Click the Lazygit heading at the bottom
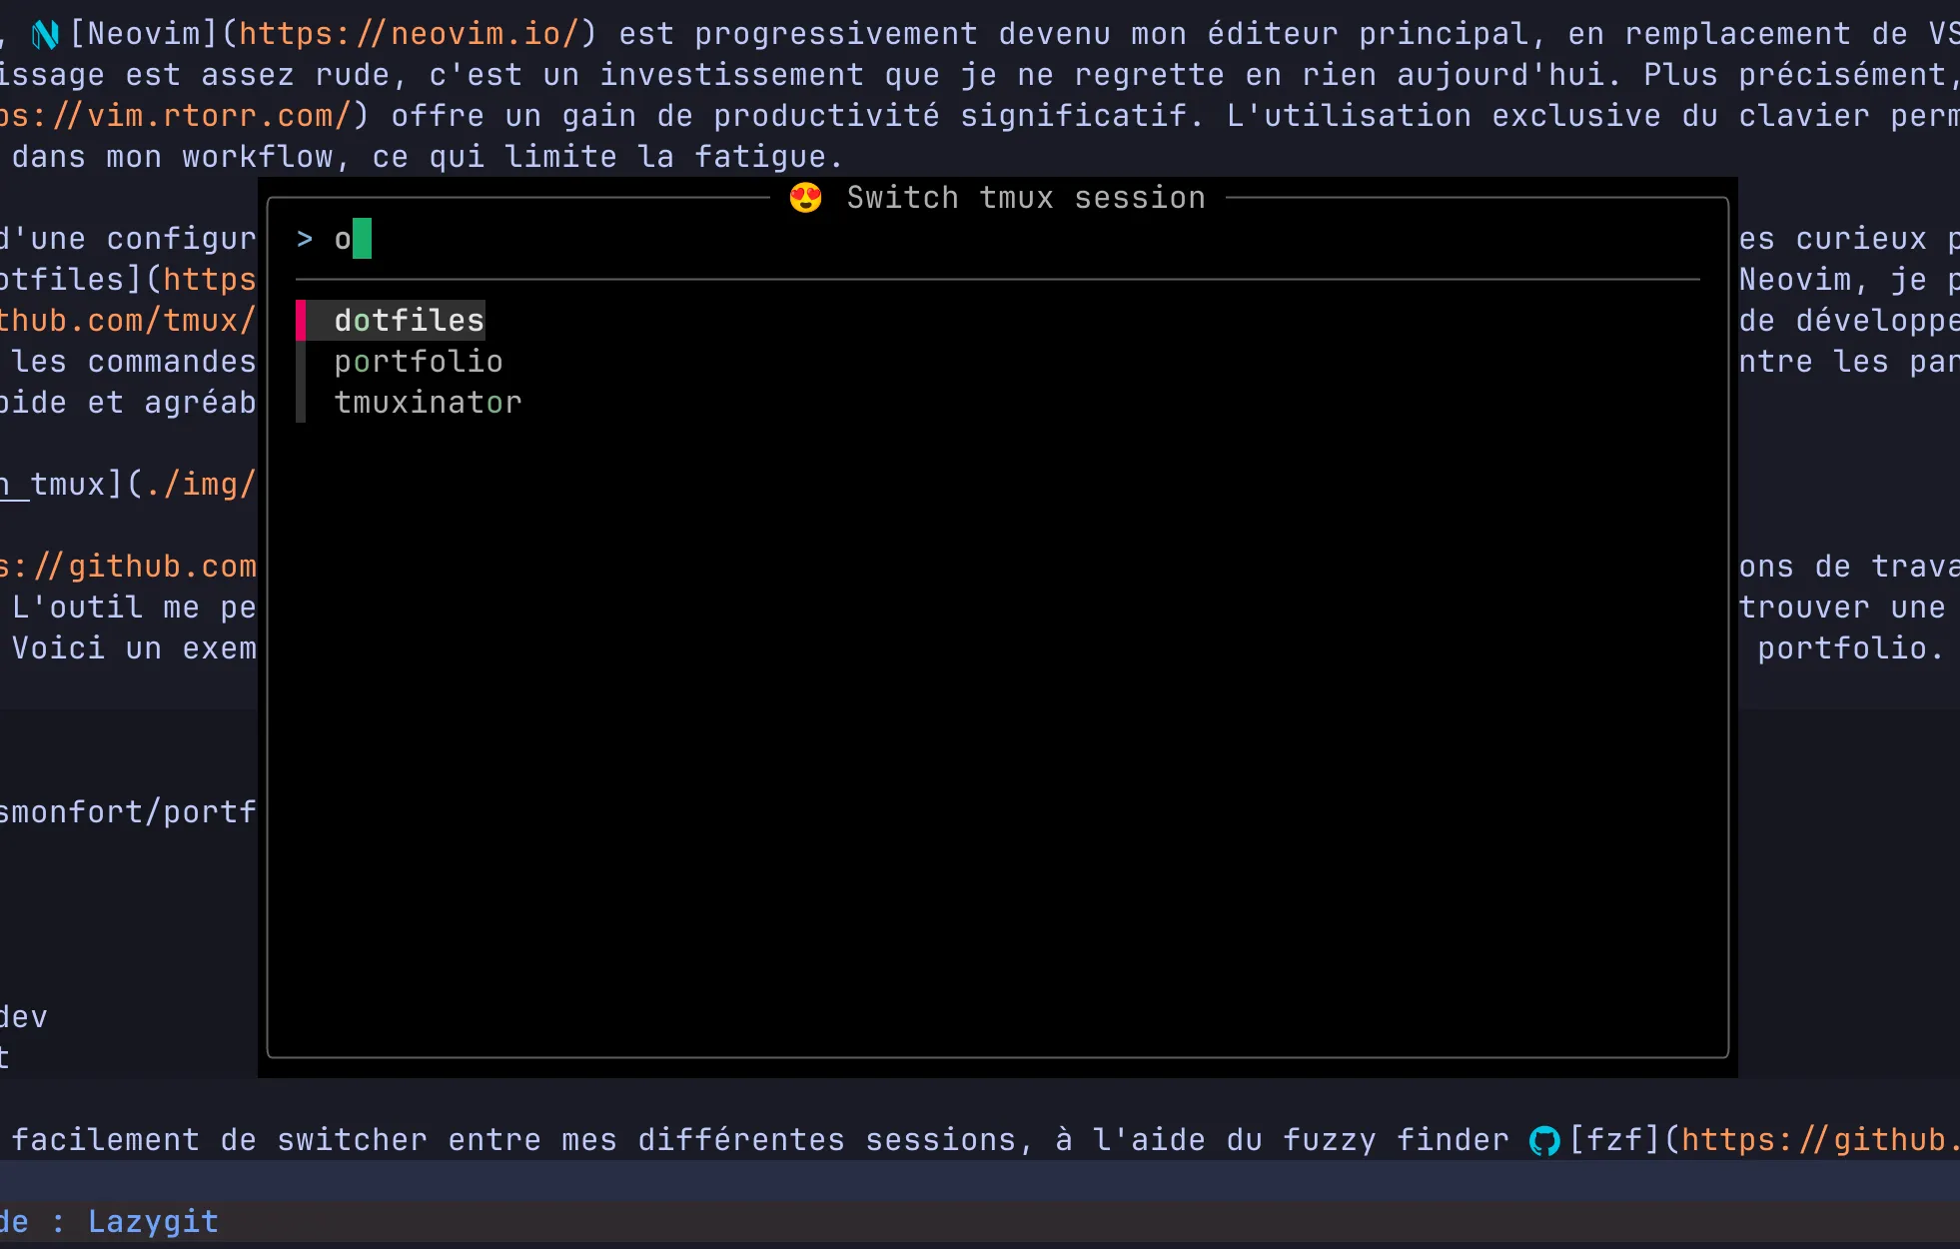This screenshot has height=1249, width=1960. [x=152, y=1221]
